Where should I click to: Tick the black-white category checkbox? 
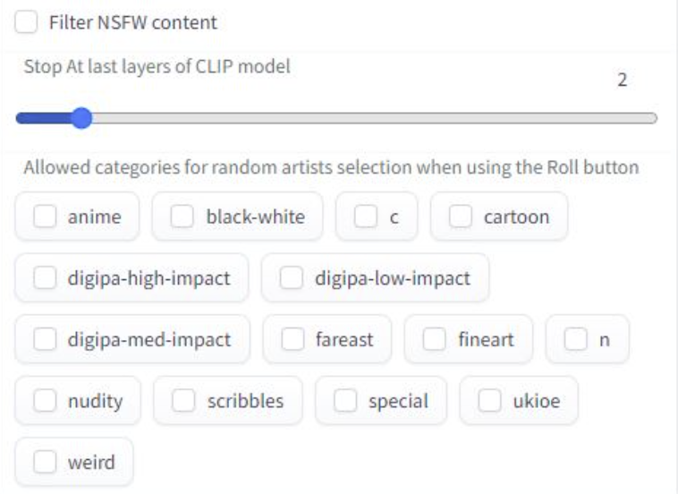pyautogui.click(x=182, y=217)
